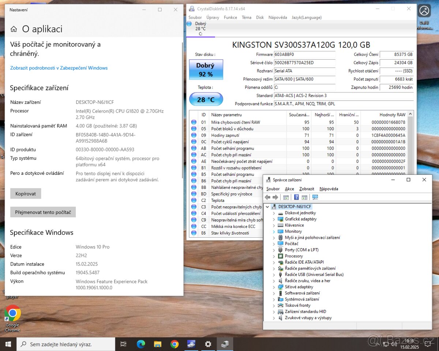Open Zobrazit podrobnosti v Zabezpečení Windows link

[x=59, y=68]
